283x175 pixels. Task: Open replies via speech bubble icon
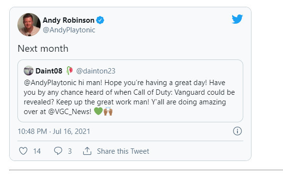coord(58,151)
